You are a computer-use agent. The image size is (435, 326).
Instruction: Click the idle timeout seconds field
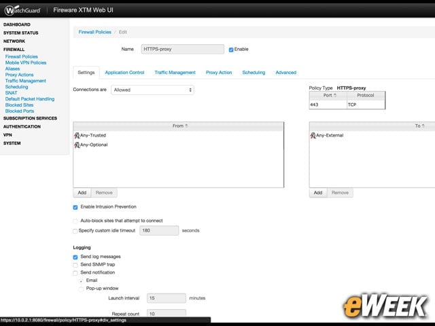(159, 230)
